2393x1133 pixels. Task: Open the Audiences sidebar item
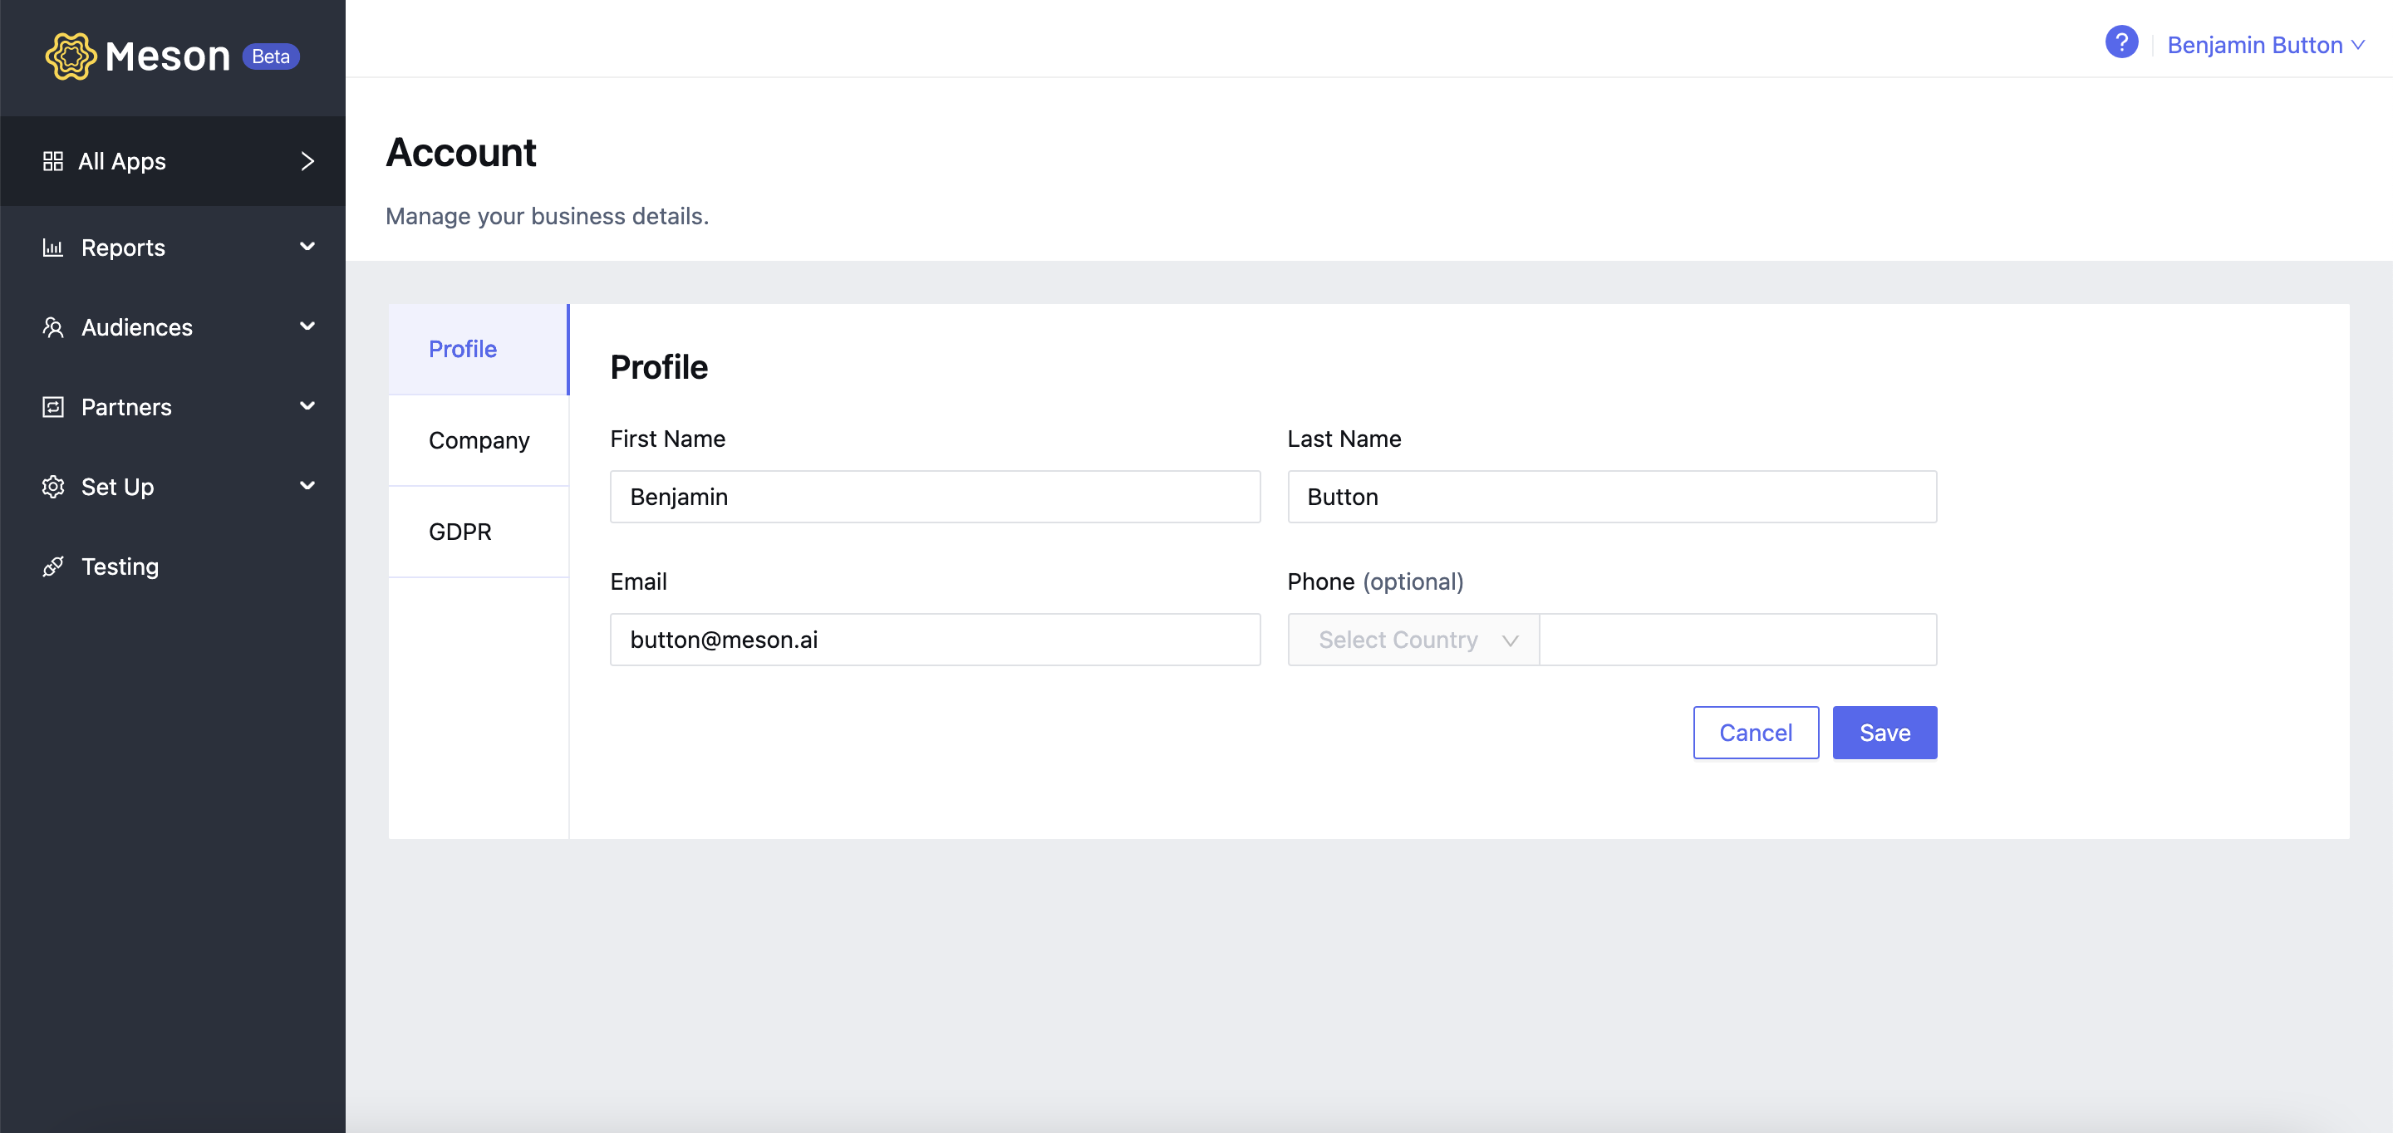click(x=173, y=328)
